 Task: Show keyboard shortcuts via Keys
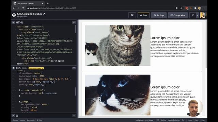(40, 120)
